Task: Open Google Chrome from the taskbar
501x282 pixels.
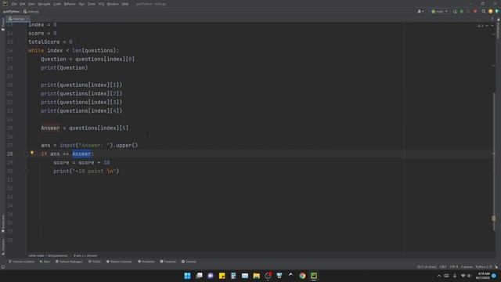Action: (x=302, y=276)
